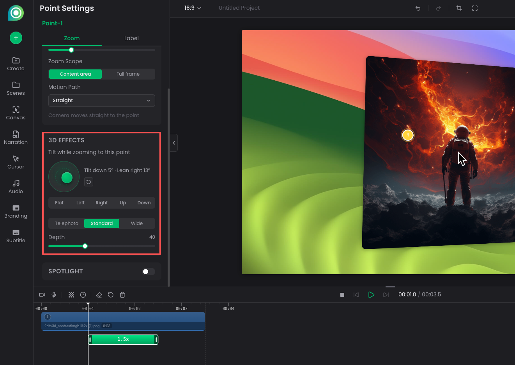Apply the Right tilt preset
The height and width of the screenshot is (365, 515).
pyautogui.click(x=102, y=203)
